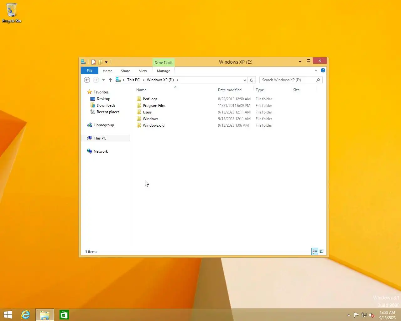Go up one level with Up arrow
401x321 pixels.
111,80
